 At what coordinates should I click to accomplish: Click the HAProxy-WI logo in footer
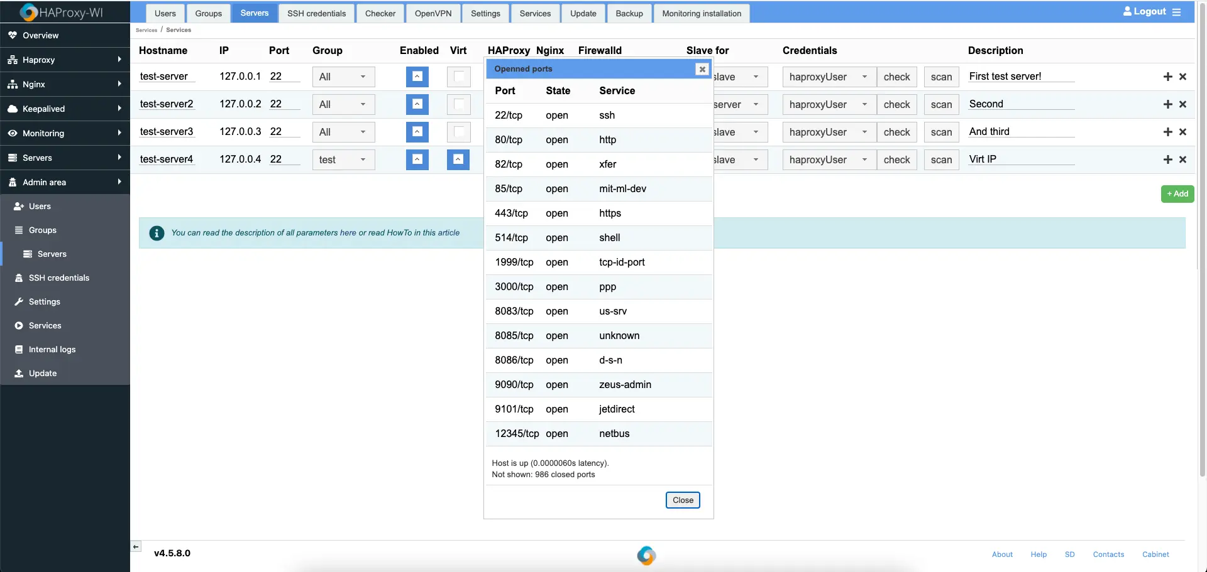646,555
